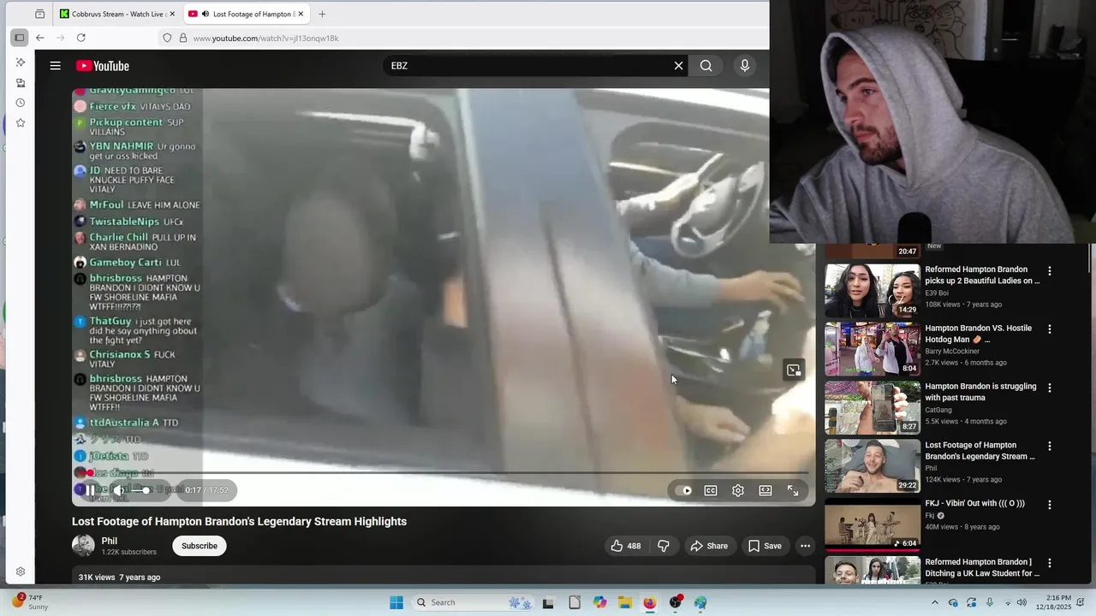Save the video to a playlist
The image size is (1096, 616).
click(765, 546)
